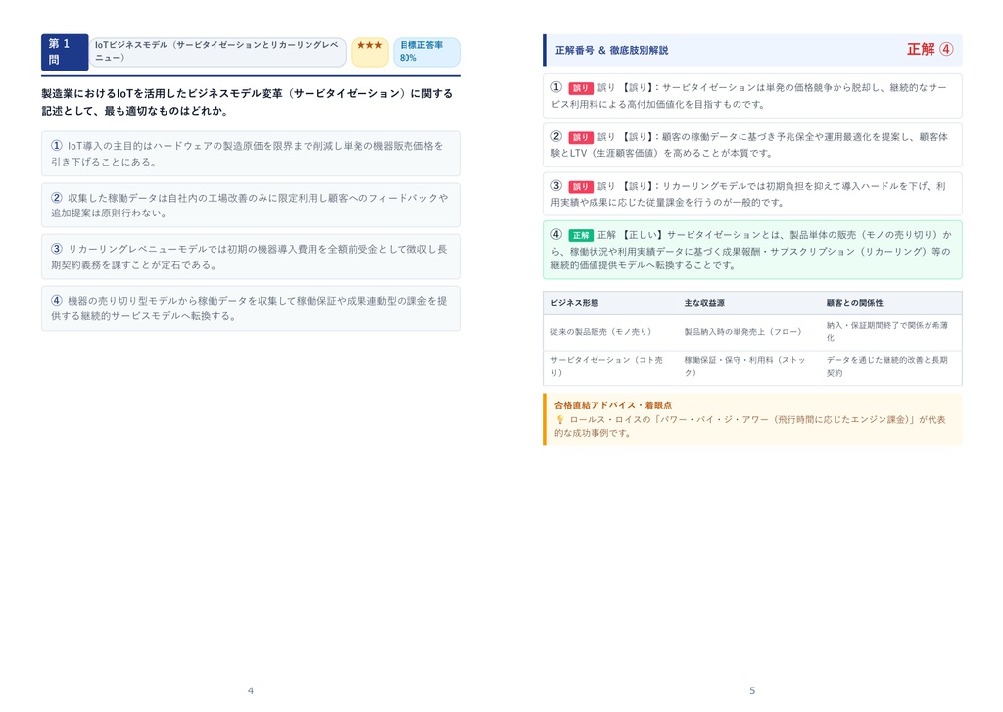Click the 合格直結アドバイス・着眼点 heading
The height and width of the screenshot is (712, 1003).
[613, 404]
